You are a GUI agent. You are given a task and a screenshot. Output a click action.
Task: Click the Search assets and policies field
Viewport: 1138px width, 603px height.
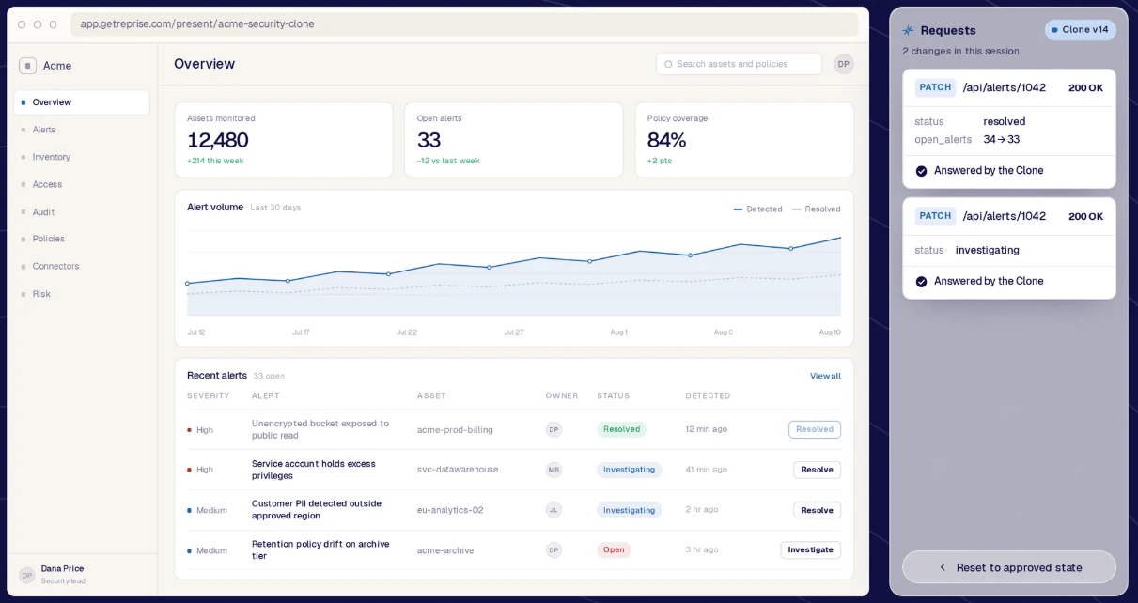739,64
